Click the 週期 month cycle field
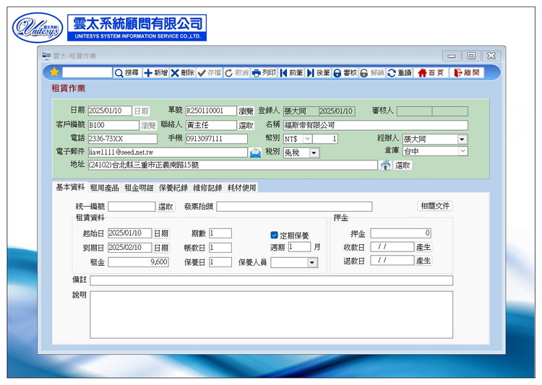542x385 pixels. (x=299, y=246)
